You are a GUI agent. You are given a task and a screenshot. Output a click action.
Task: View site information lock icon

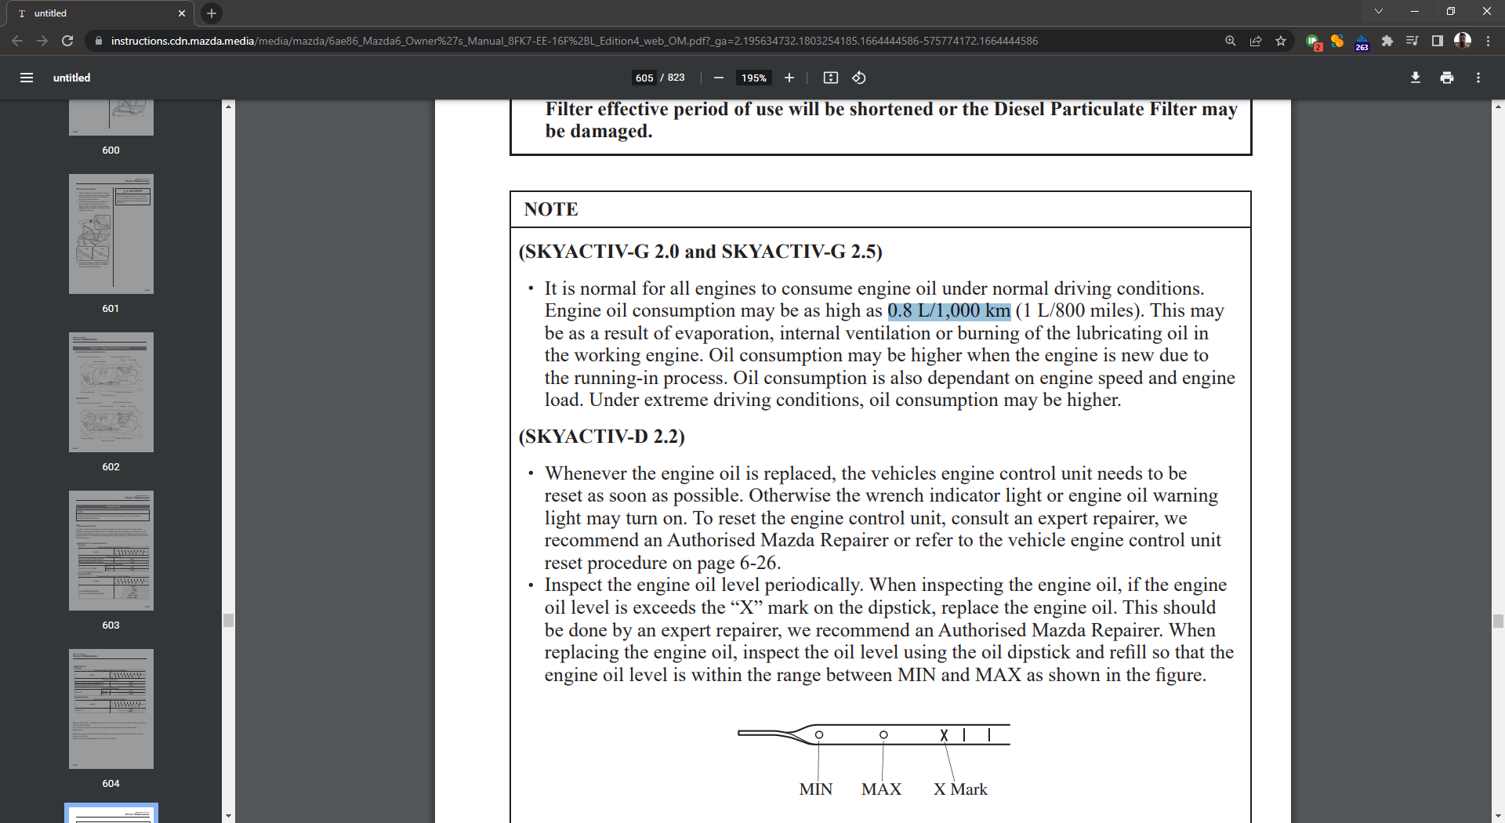pyautogui.click(x=98, y=41)
